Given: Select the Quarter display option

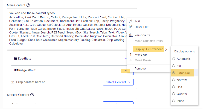Looking at the screenshot, I should coord(180,94).
